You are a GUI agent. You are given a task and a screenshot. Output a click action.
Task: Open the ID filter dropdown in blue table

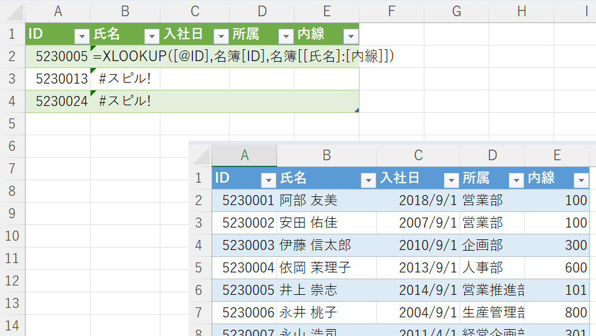pos(268,180)
